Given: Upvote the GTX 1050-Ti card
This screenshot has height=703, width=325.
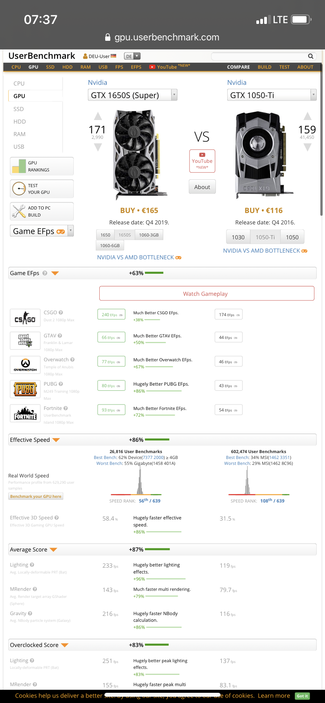Looking at the screenshot, I should point(308,116).
